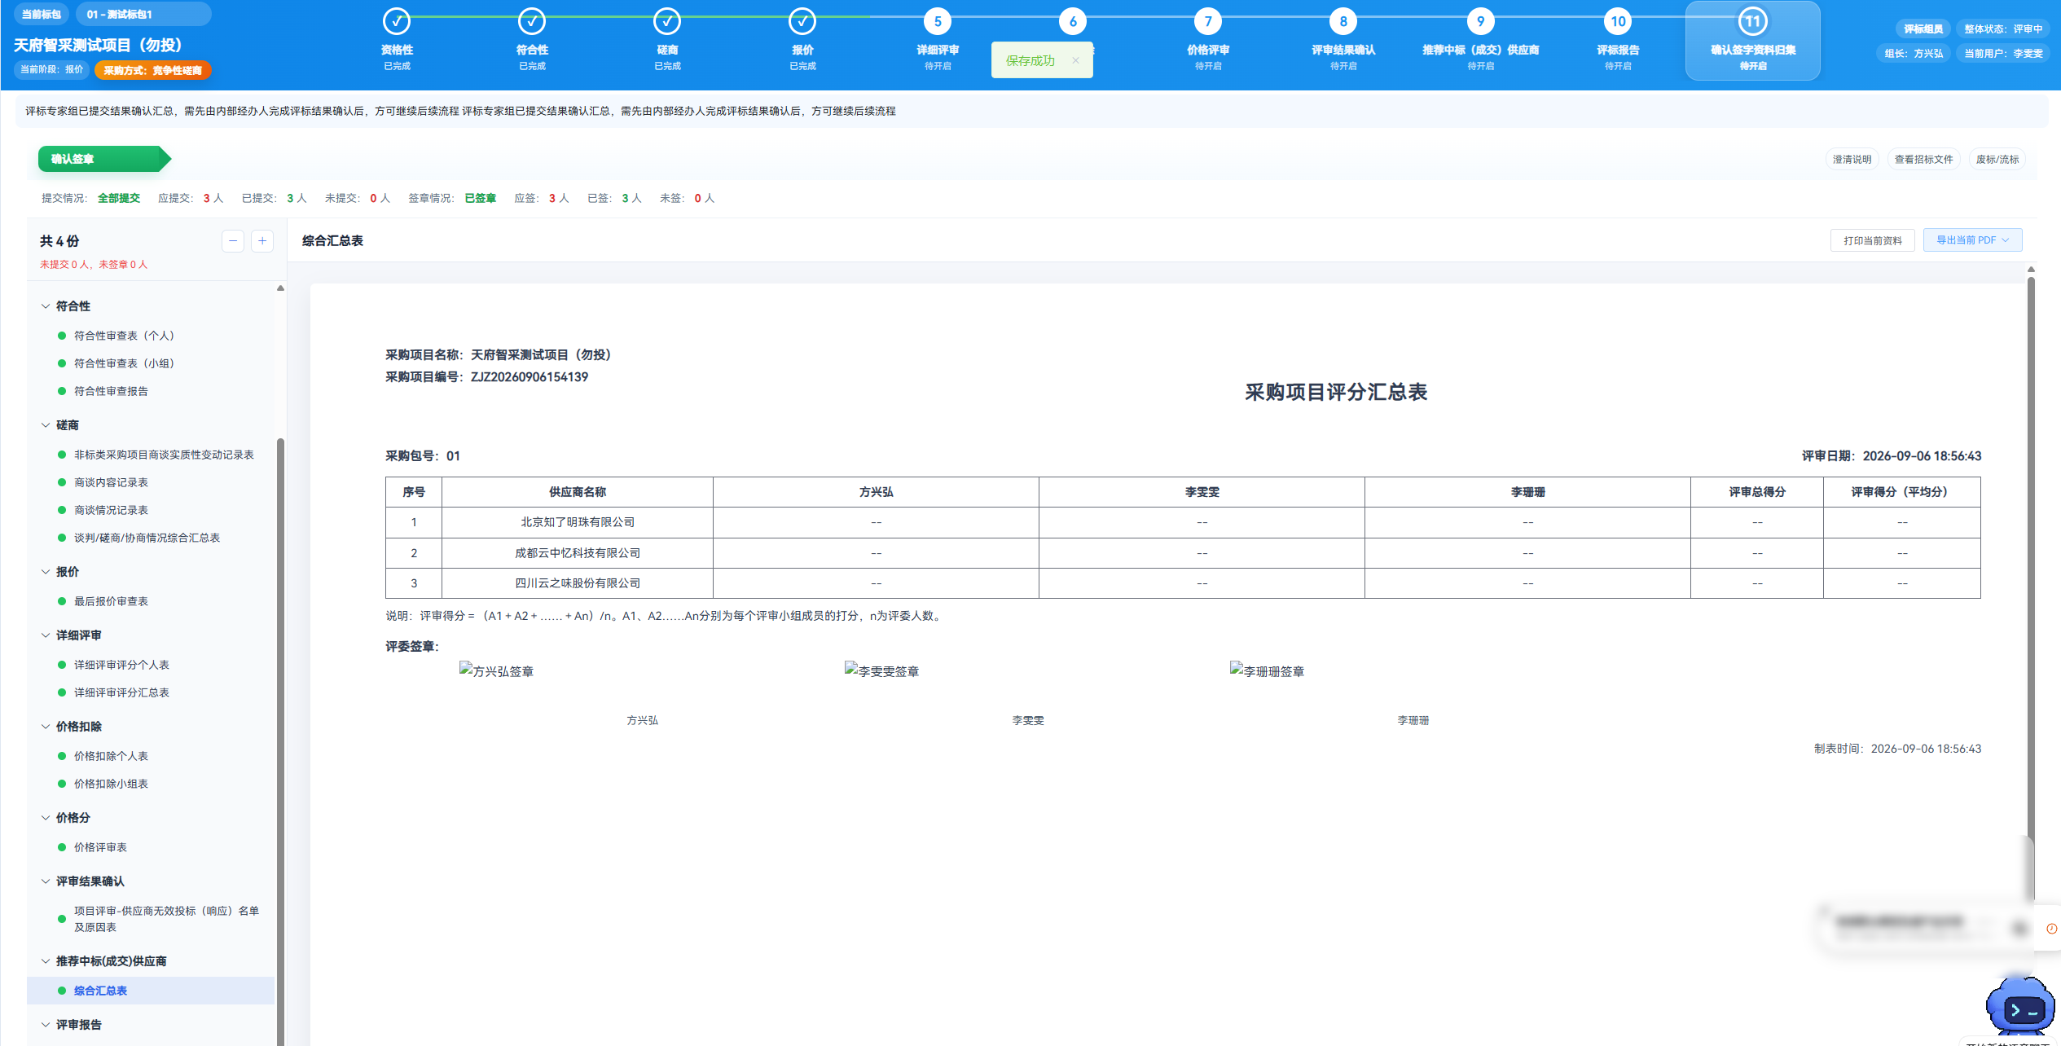
Task: Open step 7 价格评审 circle
Action: point(1208,21)
